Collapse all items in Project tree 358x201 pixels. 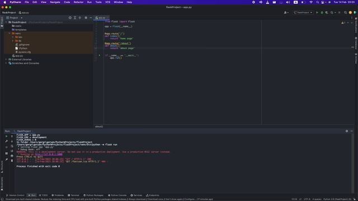pos(79,18)
